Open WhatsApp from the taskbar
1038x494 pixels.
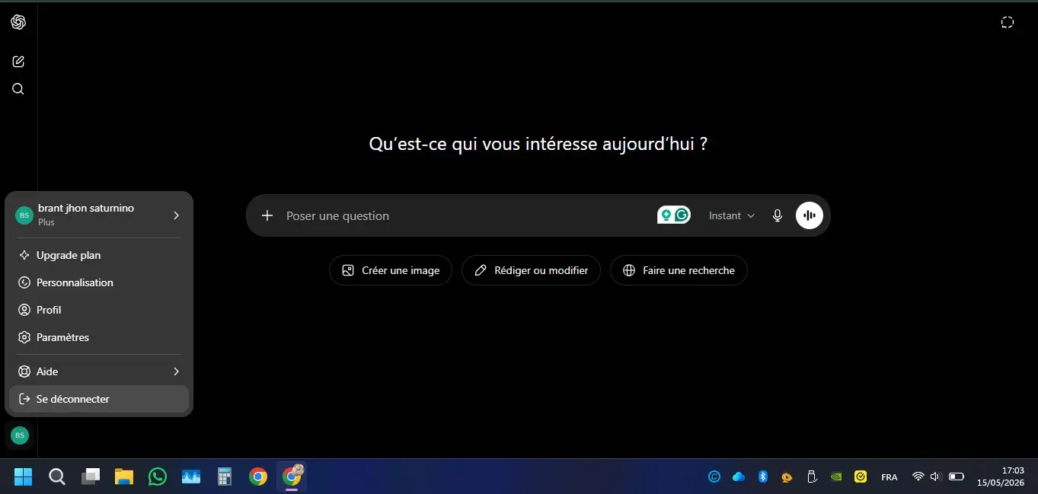pos(158,476)
